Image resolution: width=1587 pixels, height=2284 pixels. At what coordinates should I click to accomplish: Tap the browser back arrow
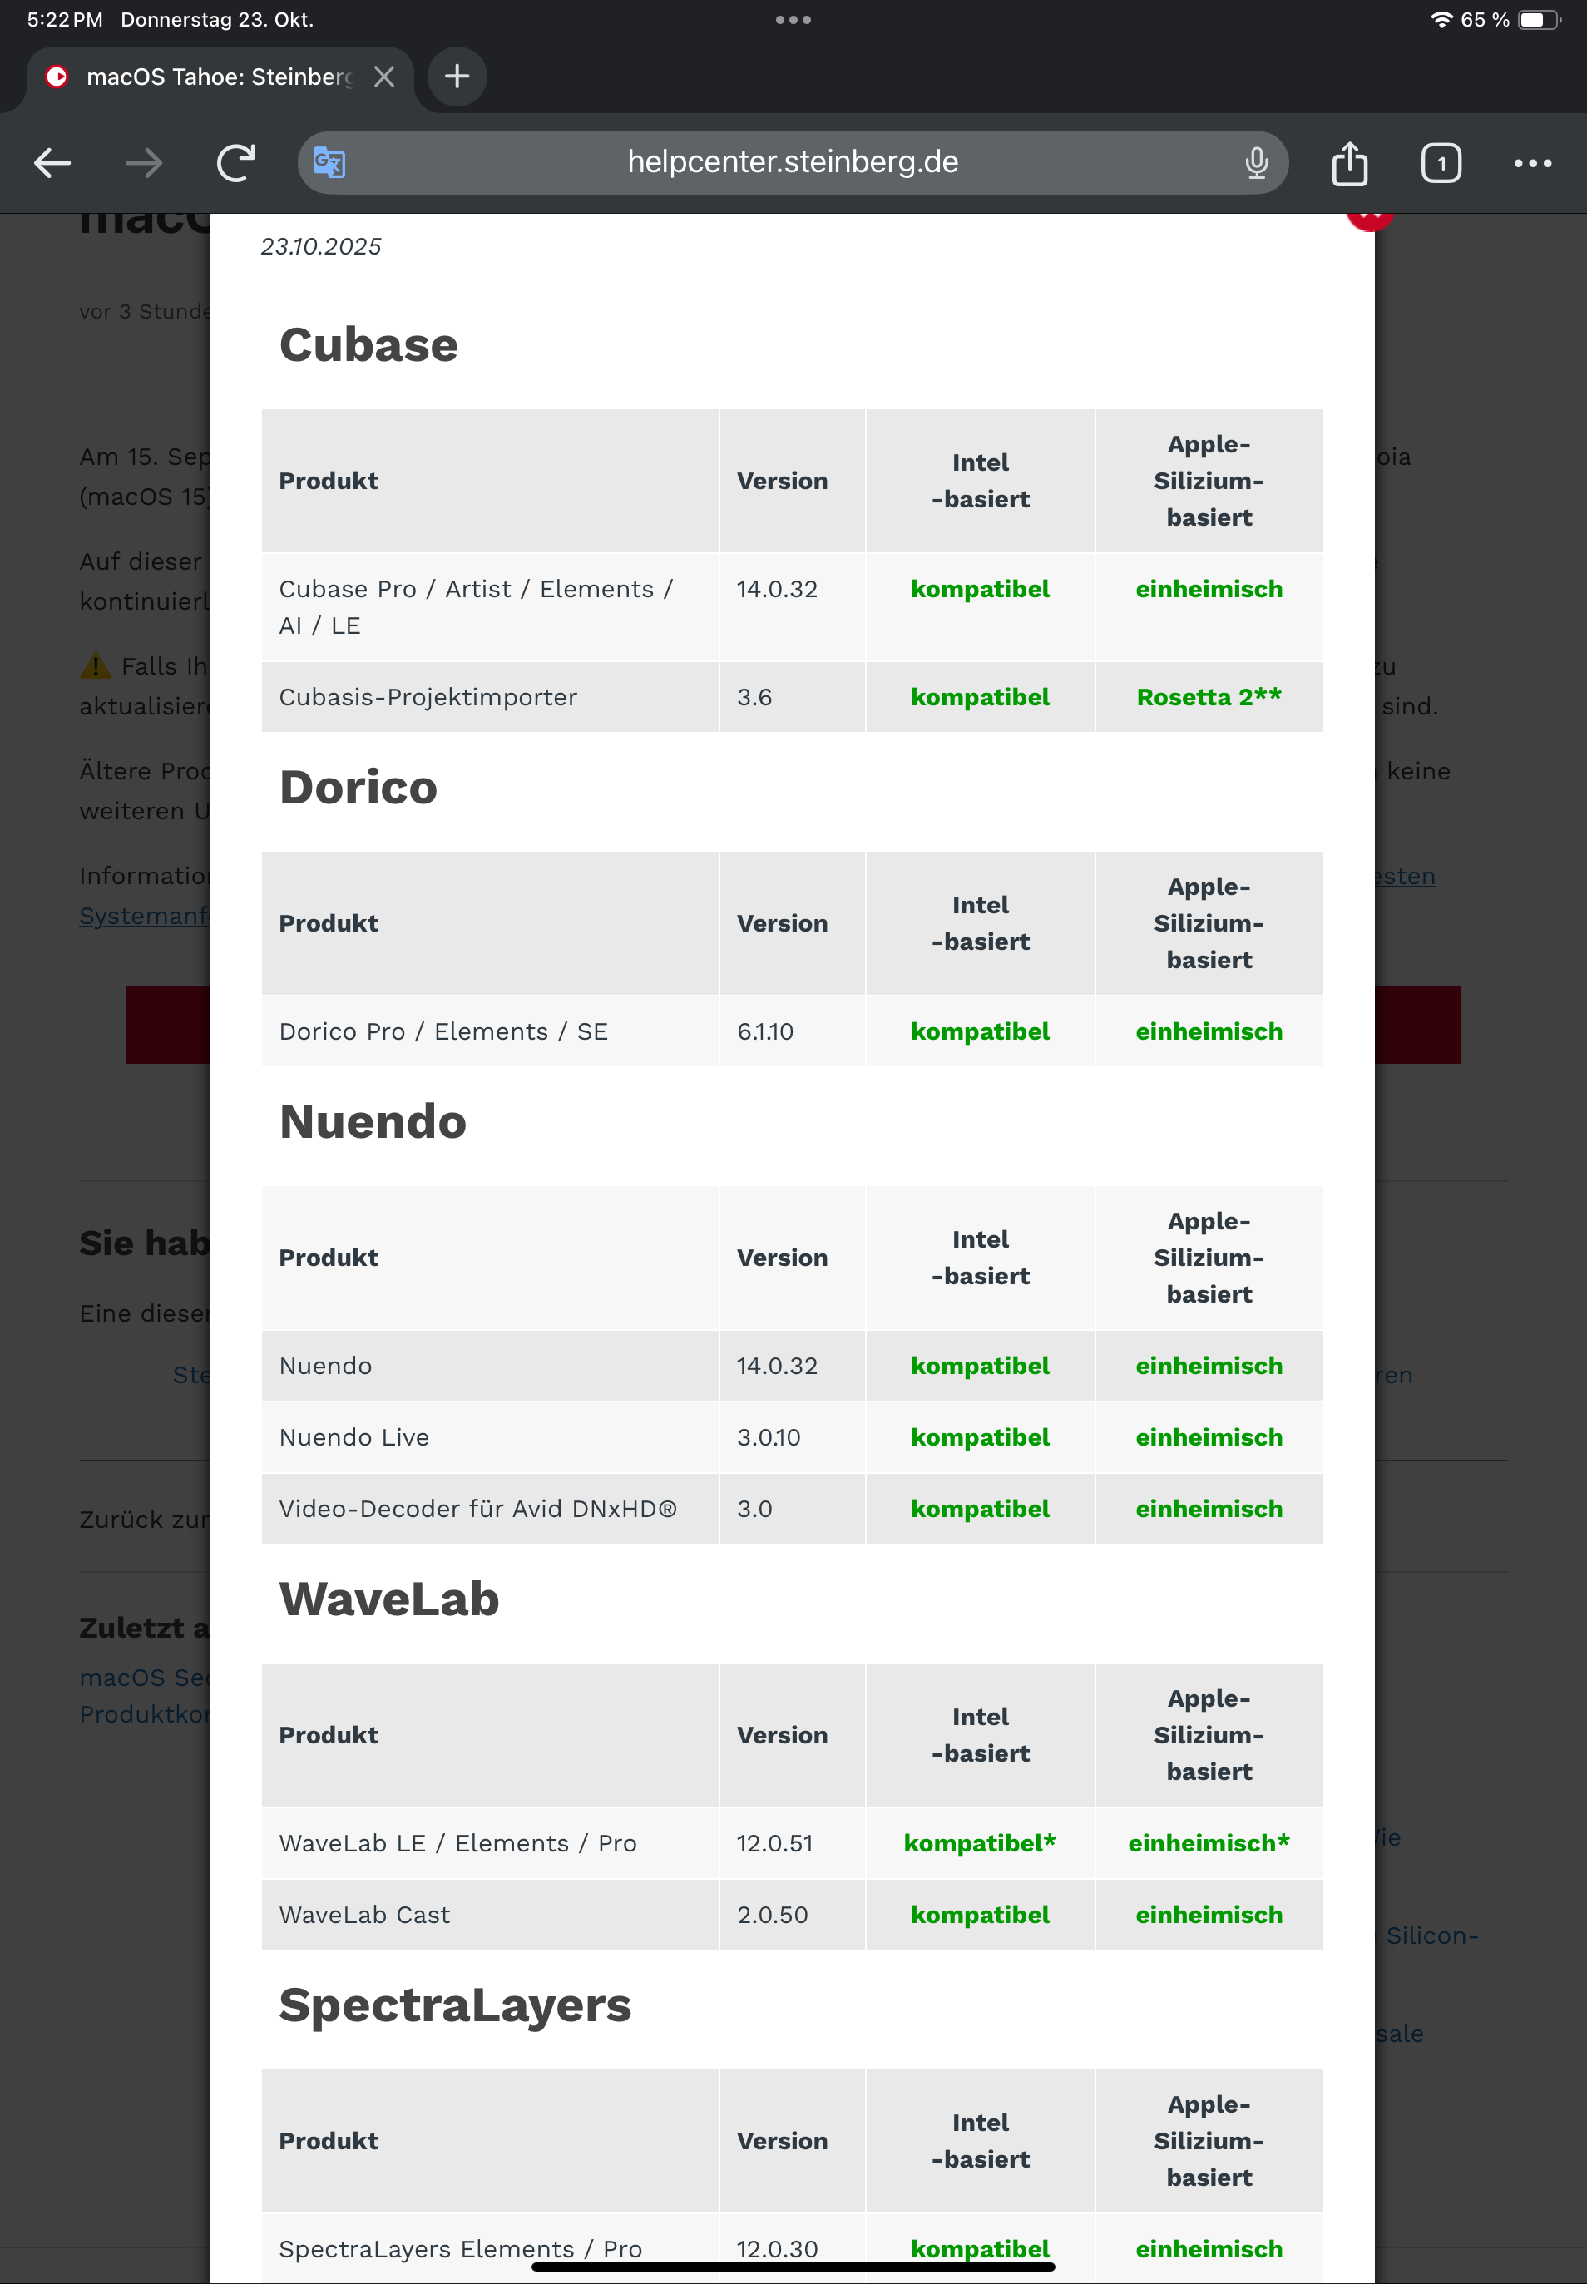52,162
